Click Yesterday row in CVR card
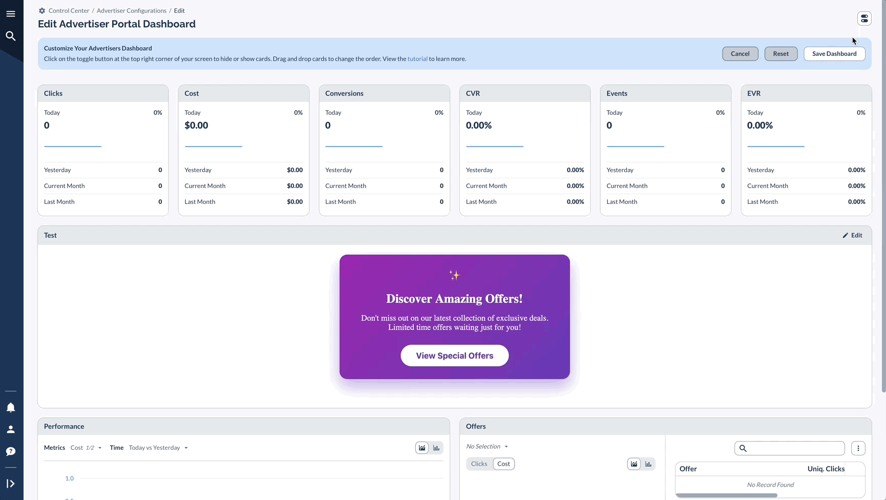Screen dimensions: 886x500 [525, 170]
